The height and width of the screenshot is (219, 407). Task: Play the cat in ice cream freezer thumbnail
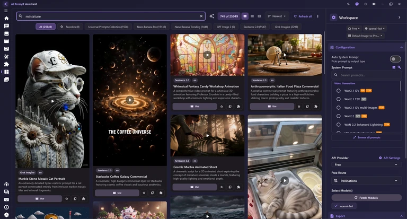click(285, 180)
